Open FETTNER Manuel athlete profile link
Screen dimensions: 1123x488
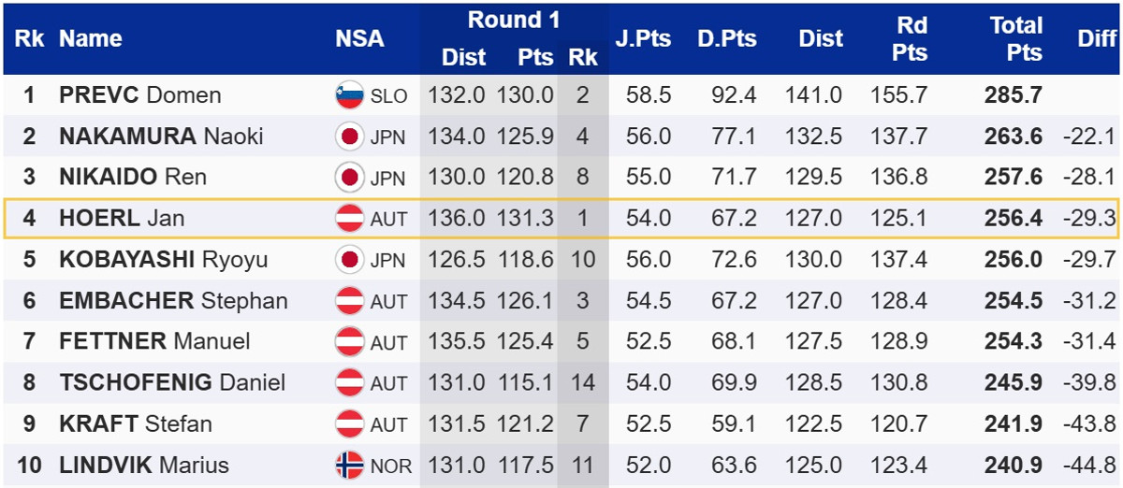(154, 341)
